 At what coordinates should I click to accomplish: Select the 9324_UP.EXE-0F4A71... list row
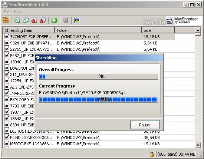[89, 43]
